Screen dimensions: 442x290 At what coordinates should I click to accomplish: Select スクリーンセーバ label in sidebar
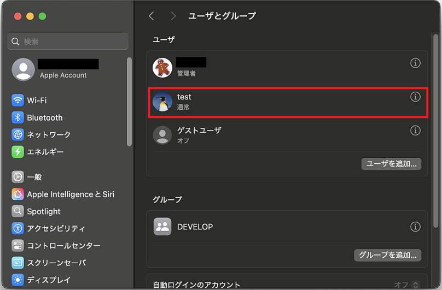click(57, 263)
